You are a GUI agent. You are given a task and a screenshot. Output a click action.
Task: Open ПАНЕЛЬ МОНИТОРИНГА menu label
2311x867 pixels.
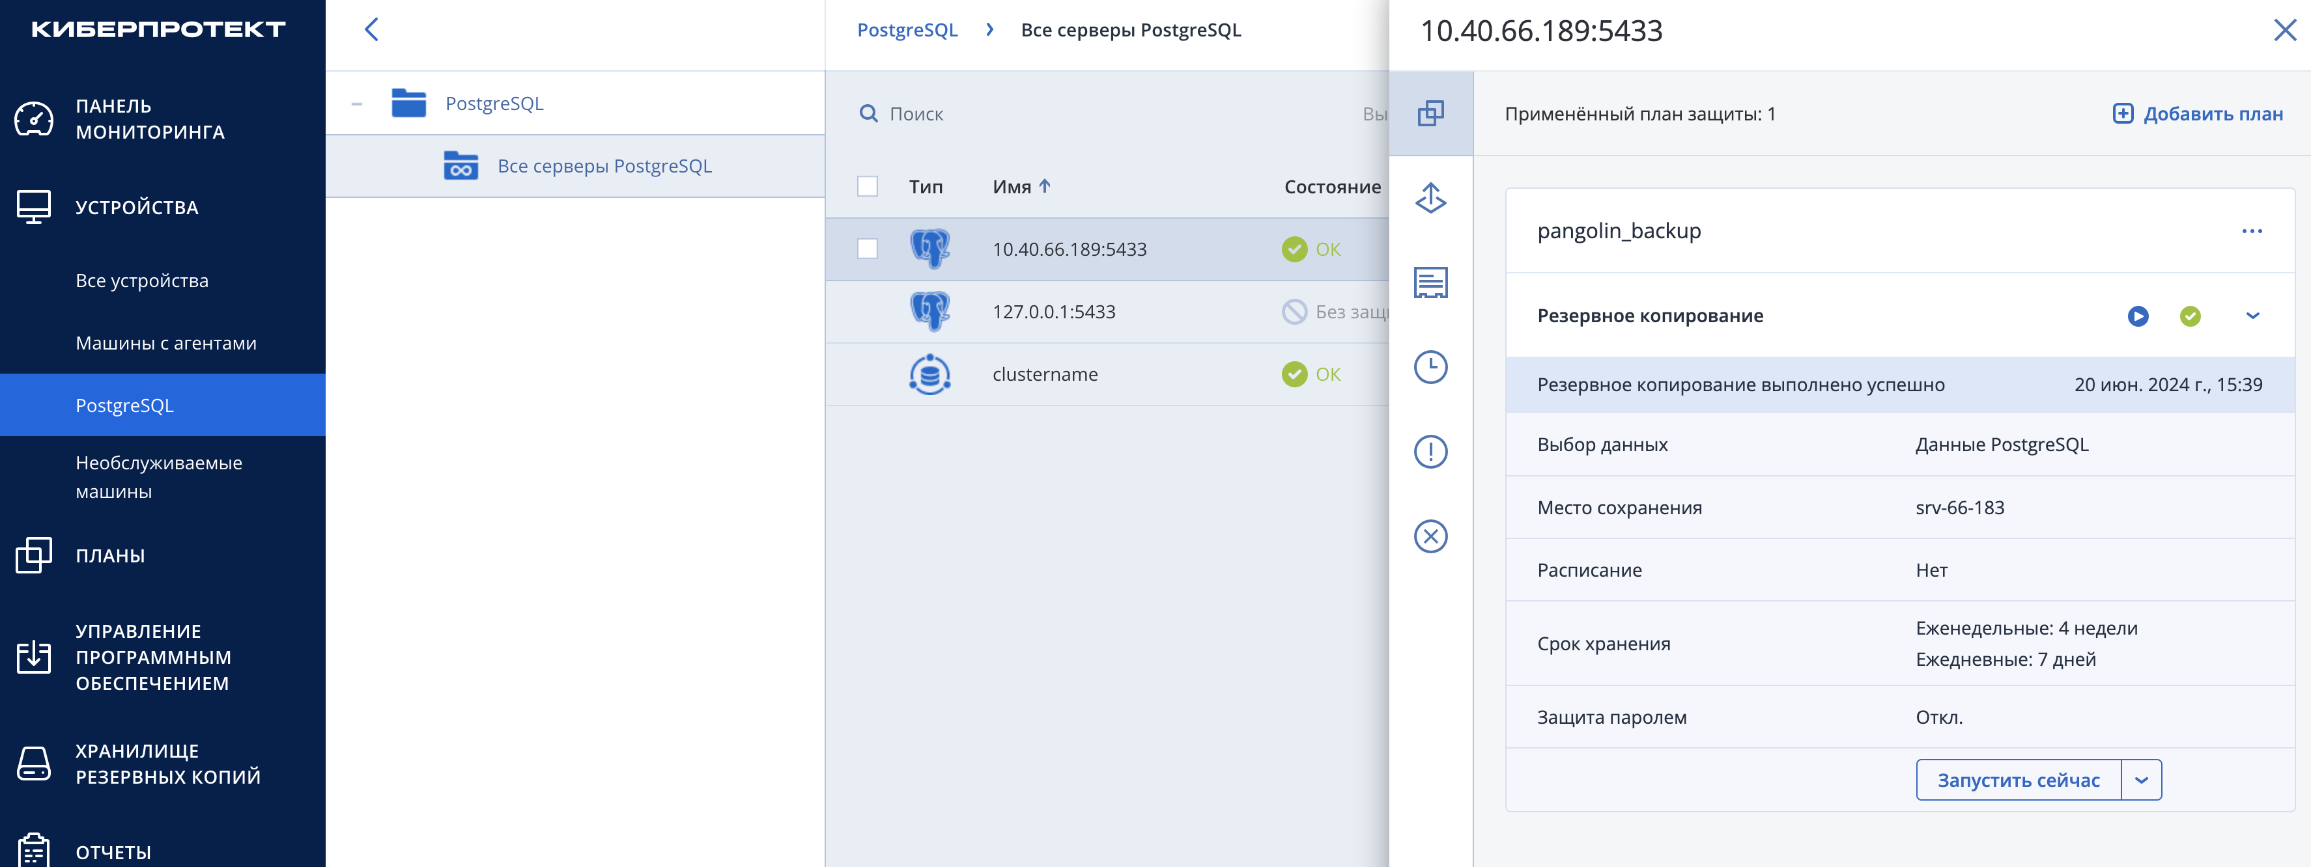point(150,118)
